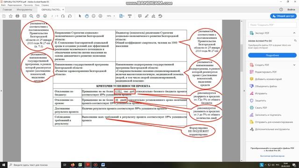299x168 pixels.
Task: Open the Редактировать PDF tool
Action: (265, 72)
